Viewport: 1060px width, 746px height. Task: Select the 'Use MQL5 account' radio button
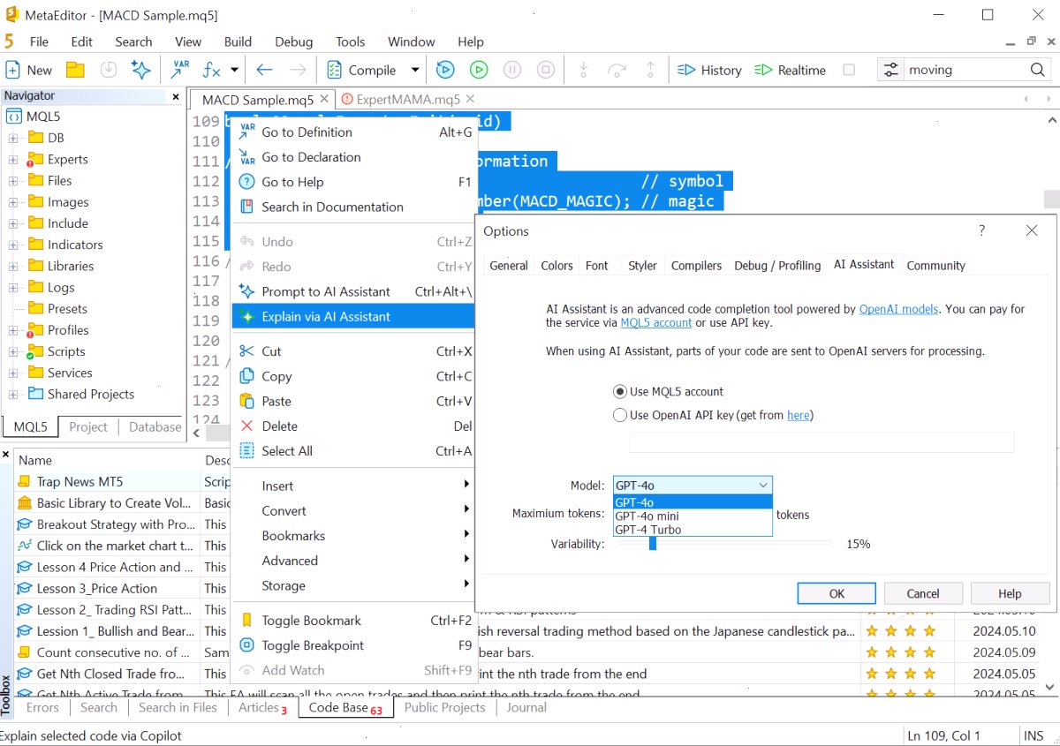[x=619, y=391]
